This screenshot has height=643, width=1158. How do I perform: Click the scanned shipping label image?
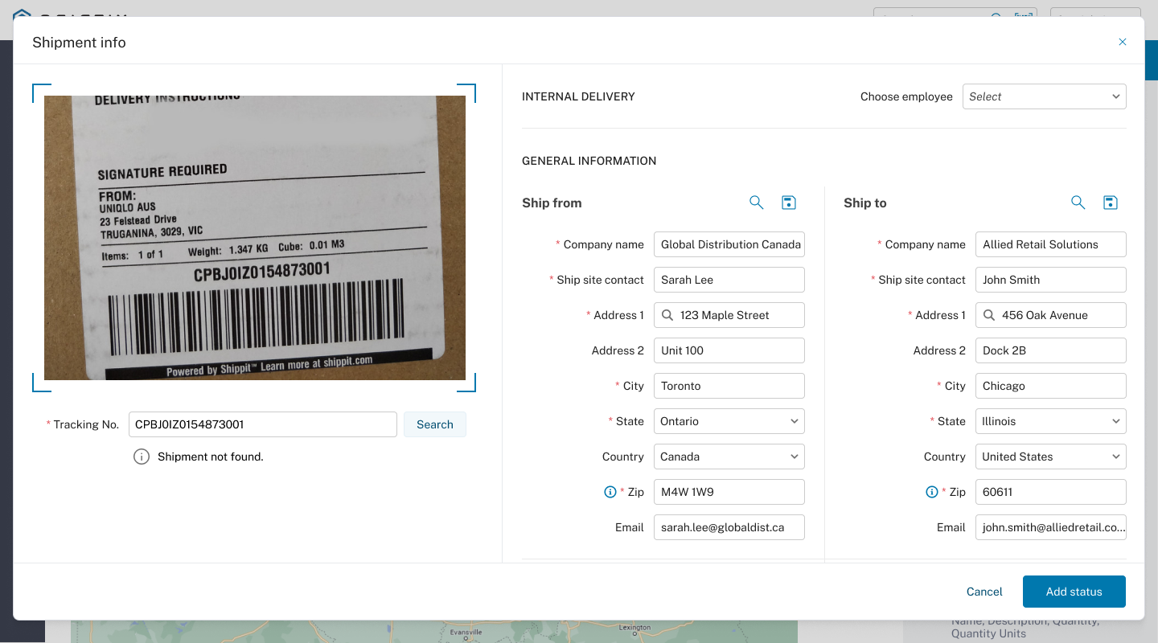[254, 238]
